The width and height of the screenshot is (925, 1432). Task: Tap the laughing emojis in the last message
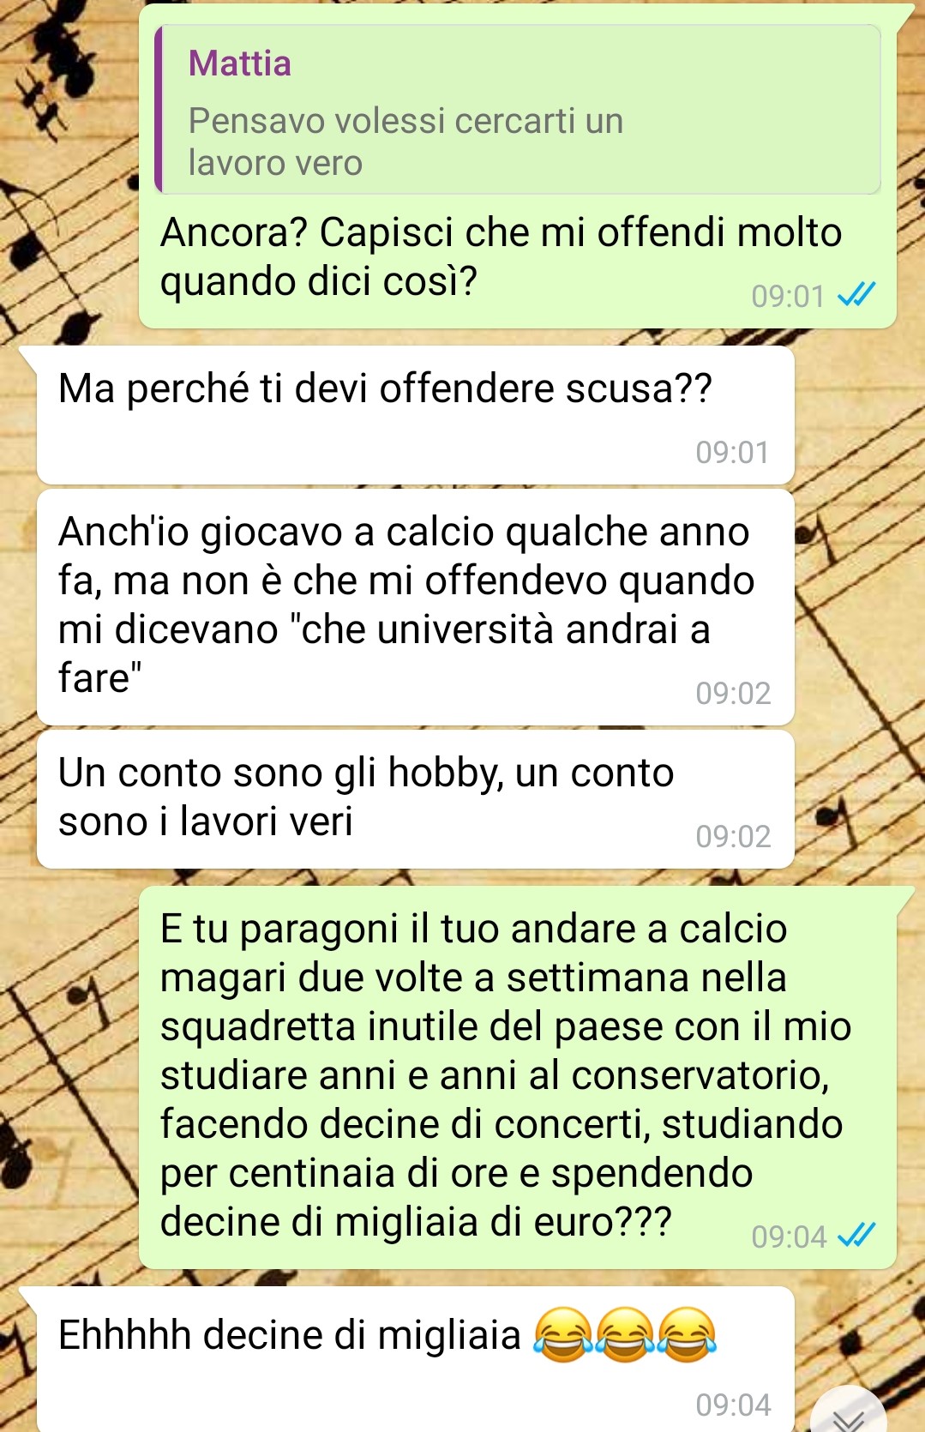click(x=625, y=1335)
